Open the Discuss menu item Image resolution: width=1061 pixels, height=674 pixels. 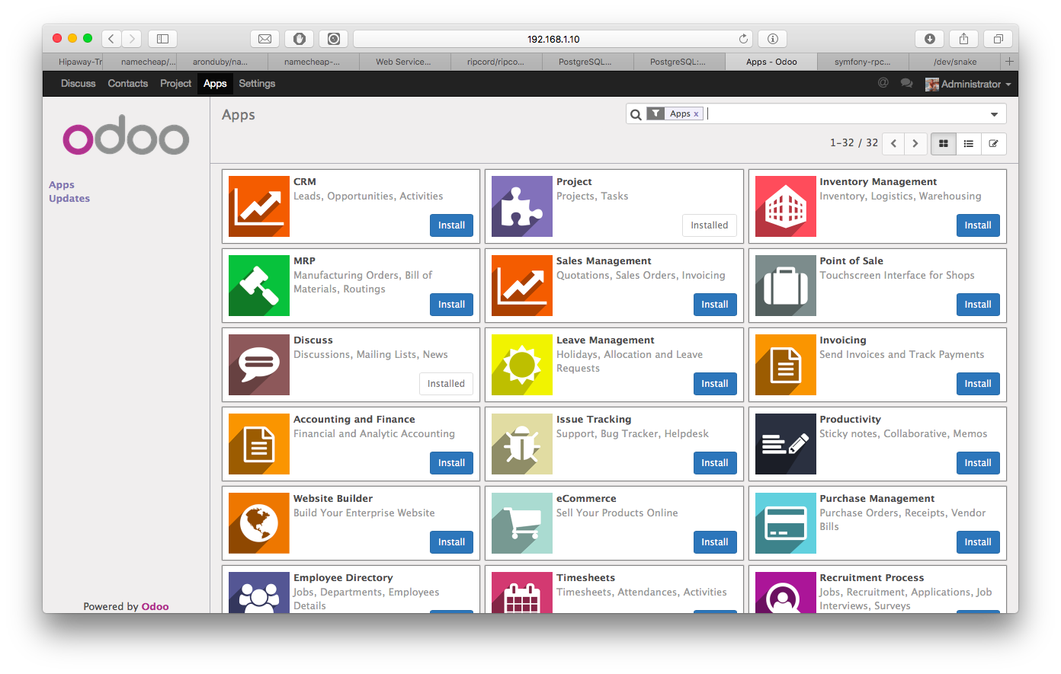click(x=79, y=84)
